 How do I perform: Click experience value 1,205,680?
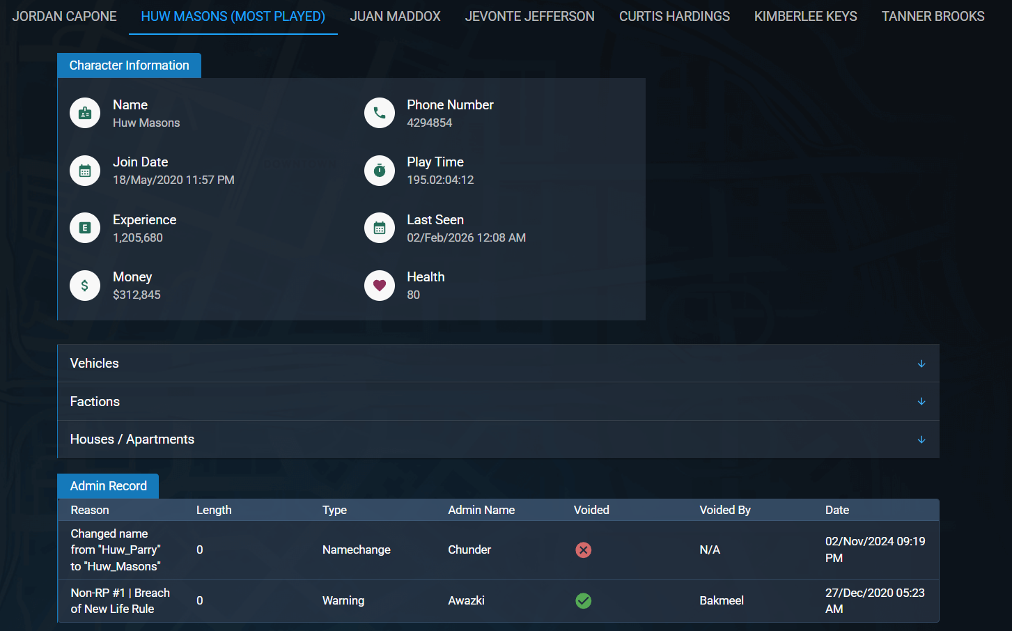(138, 237)
